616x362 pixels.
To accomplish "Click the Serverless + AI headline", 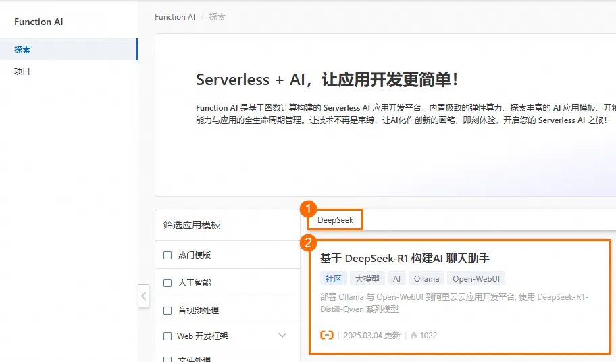I will 327,80.
